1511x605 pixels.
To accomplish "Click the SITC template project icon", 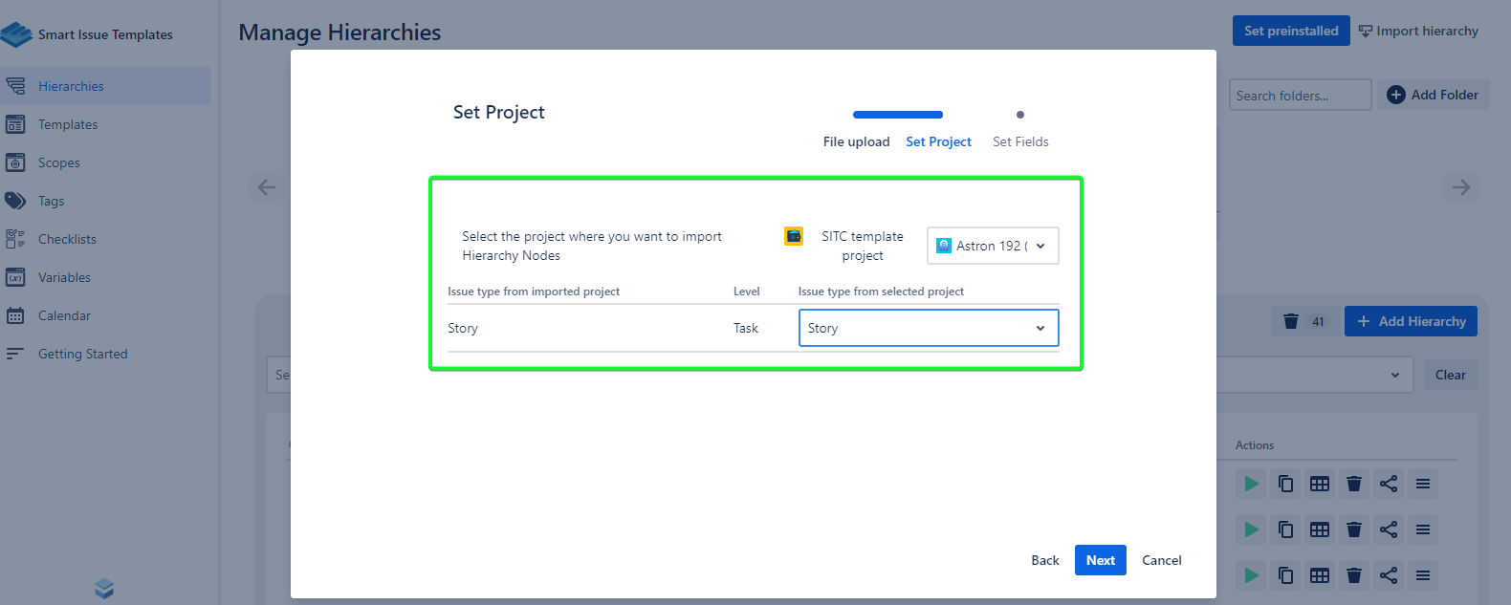I will [x=794, y=236].
